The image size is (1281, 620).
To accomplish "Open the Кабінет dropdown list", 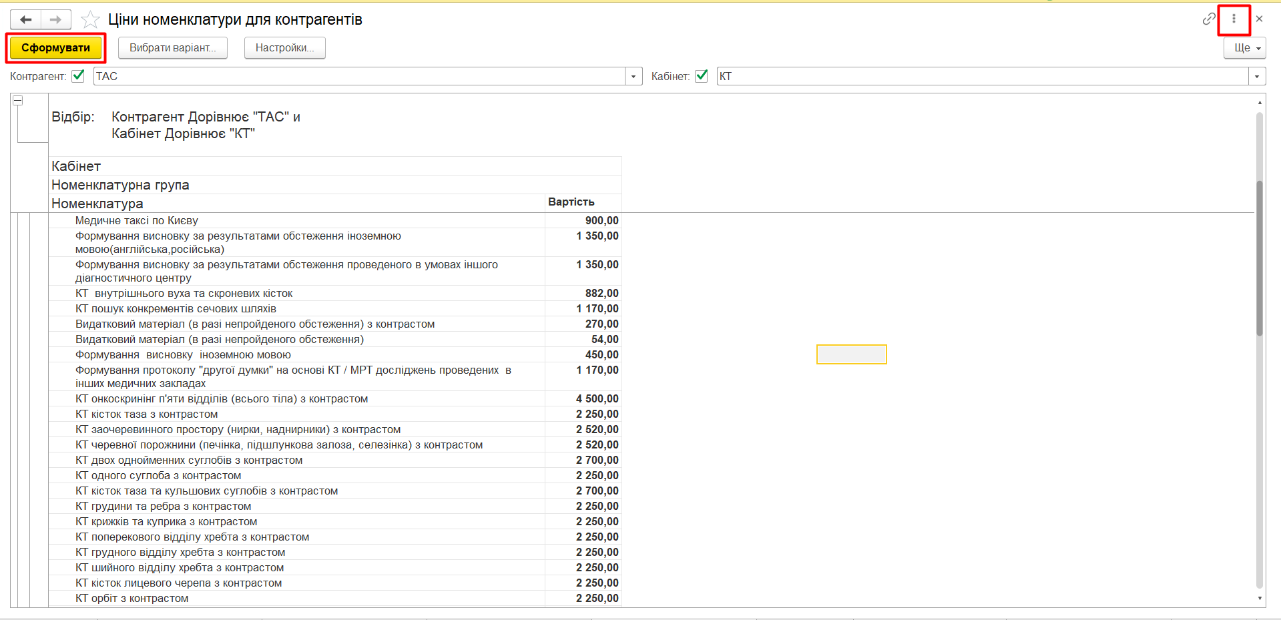I will tap(1257, 77).
